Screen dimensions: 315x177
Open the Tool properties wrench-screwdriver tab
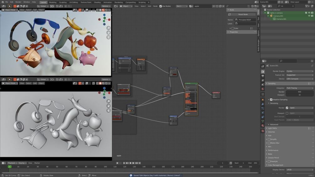coord(263,66)
